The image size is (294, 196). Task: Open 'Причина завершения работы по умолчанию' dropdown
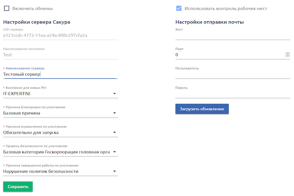coord(115,171)
